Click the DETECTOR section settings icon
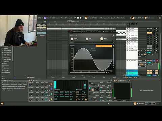This screenshot has height=121, width=162. pyautogui.click(x=113, y=35)
